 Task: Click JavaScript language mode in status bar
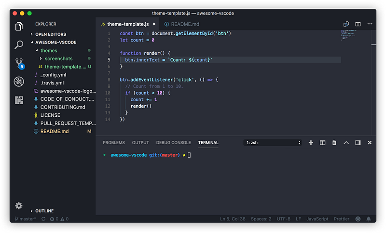tap(317, 219)
